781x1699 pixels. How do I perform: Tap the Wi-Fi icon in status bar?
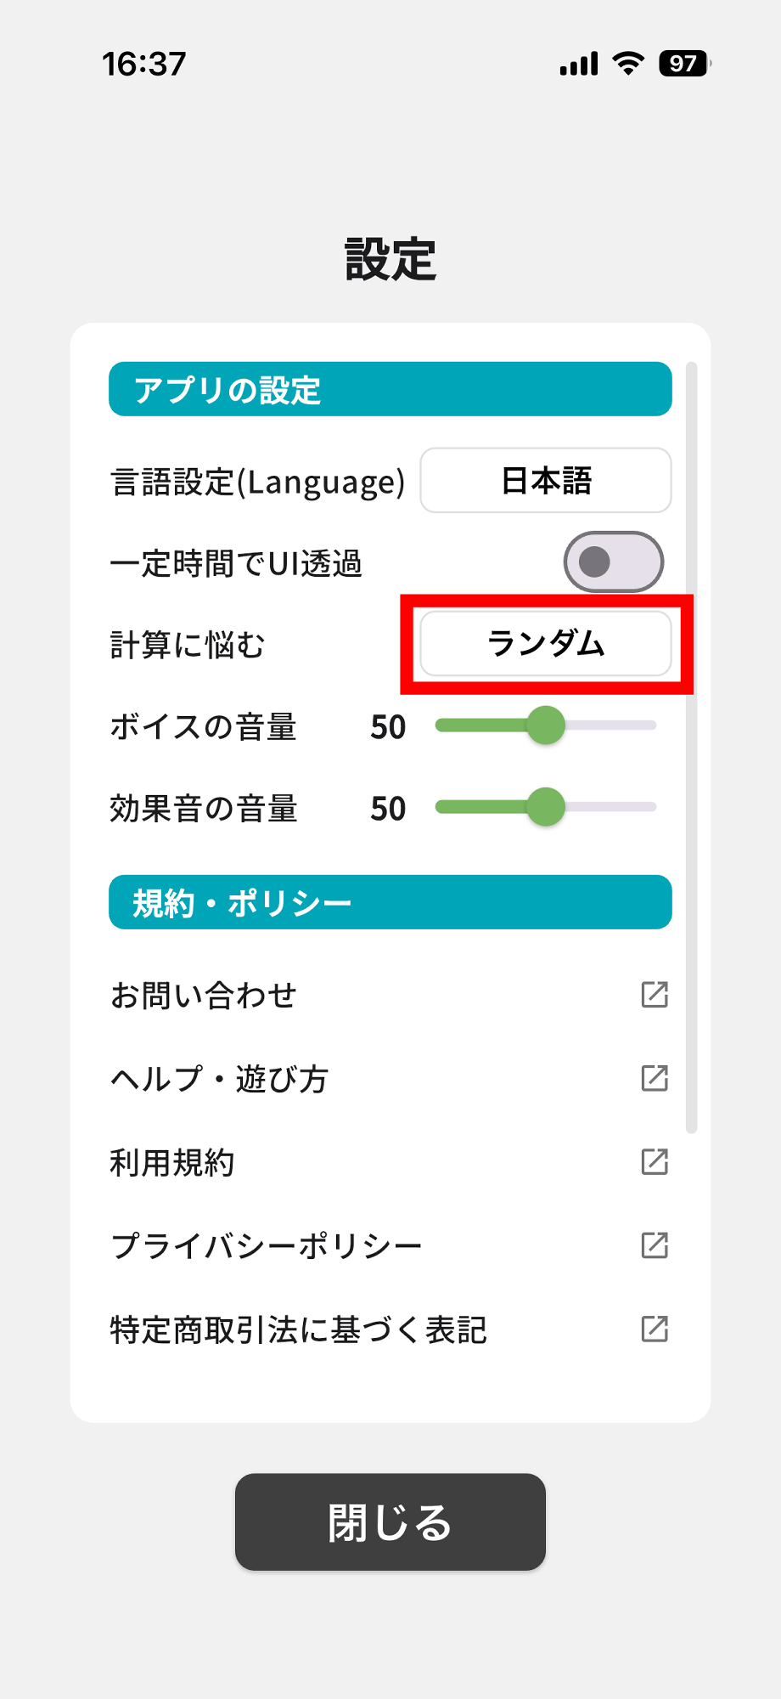628,64
